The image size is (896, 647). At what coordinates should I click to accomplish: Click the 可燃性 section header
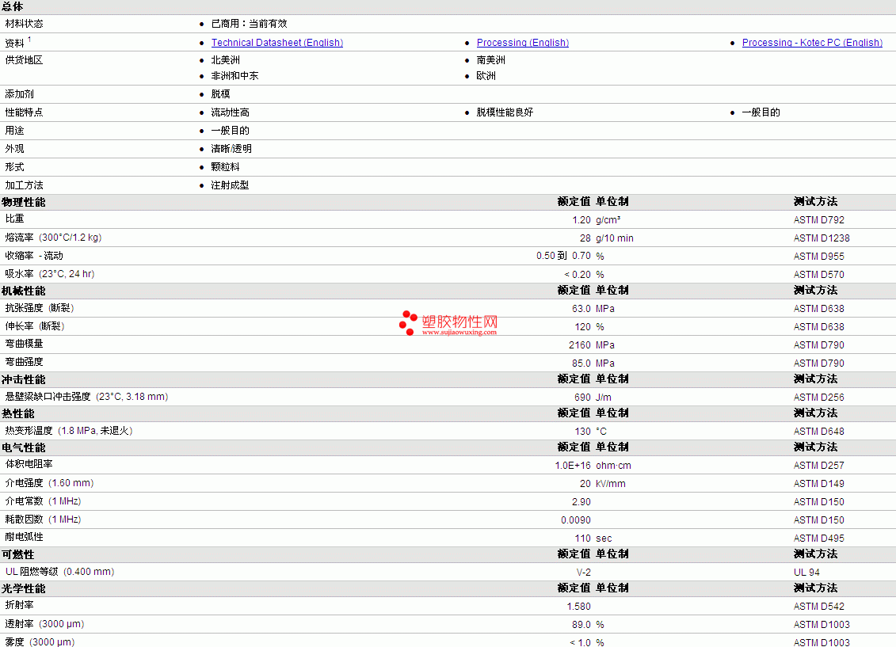click(17, 554)
